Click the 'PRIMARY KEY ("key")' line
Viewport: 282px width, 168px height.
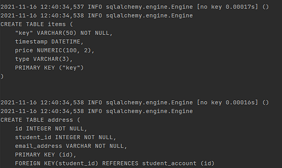point(49,67)
